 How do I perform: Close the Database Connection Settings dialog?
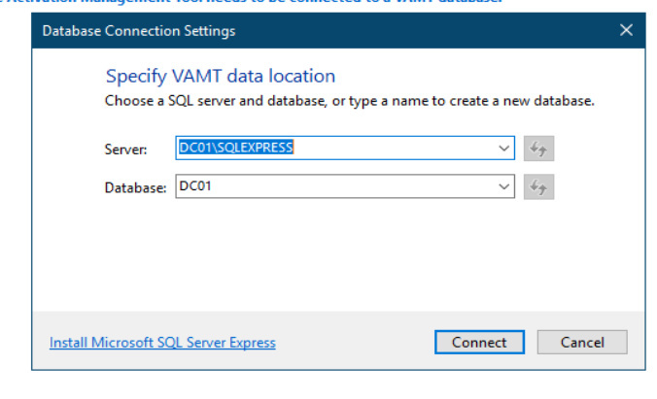(x=626, y=30)
